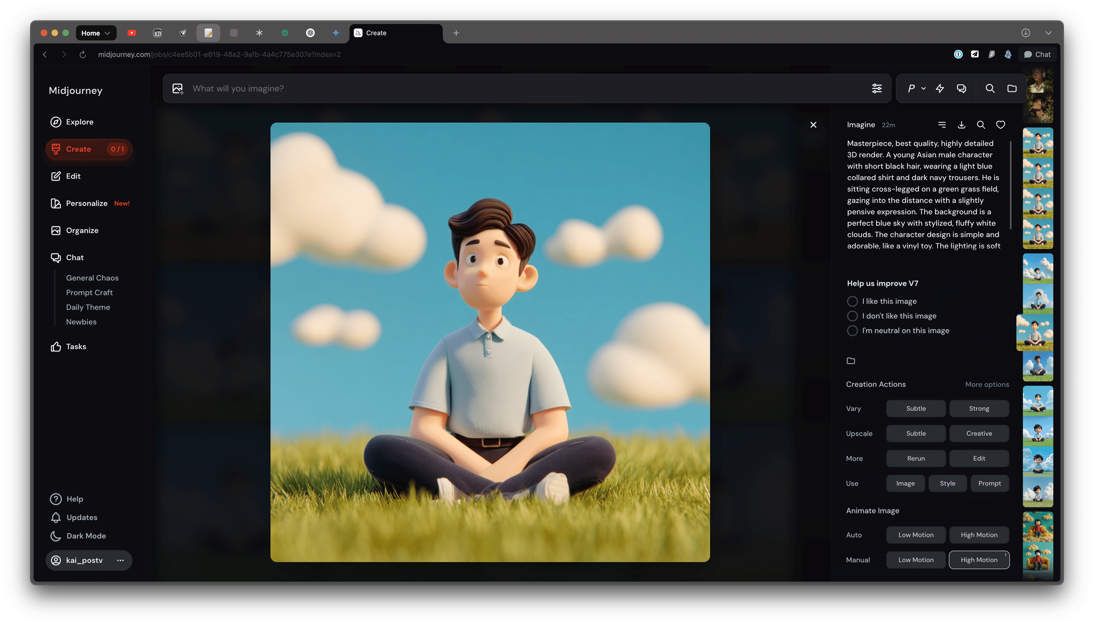The width and height of the screenshot is (1094, 625).
Task: Open the personalization P dropdown arrow
Action: [924, 88]
